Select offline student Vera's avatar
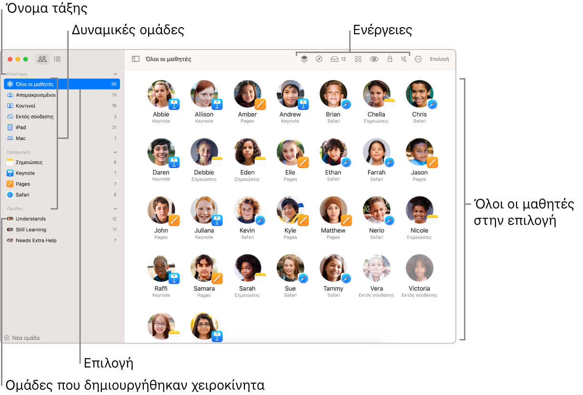 377,268
